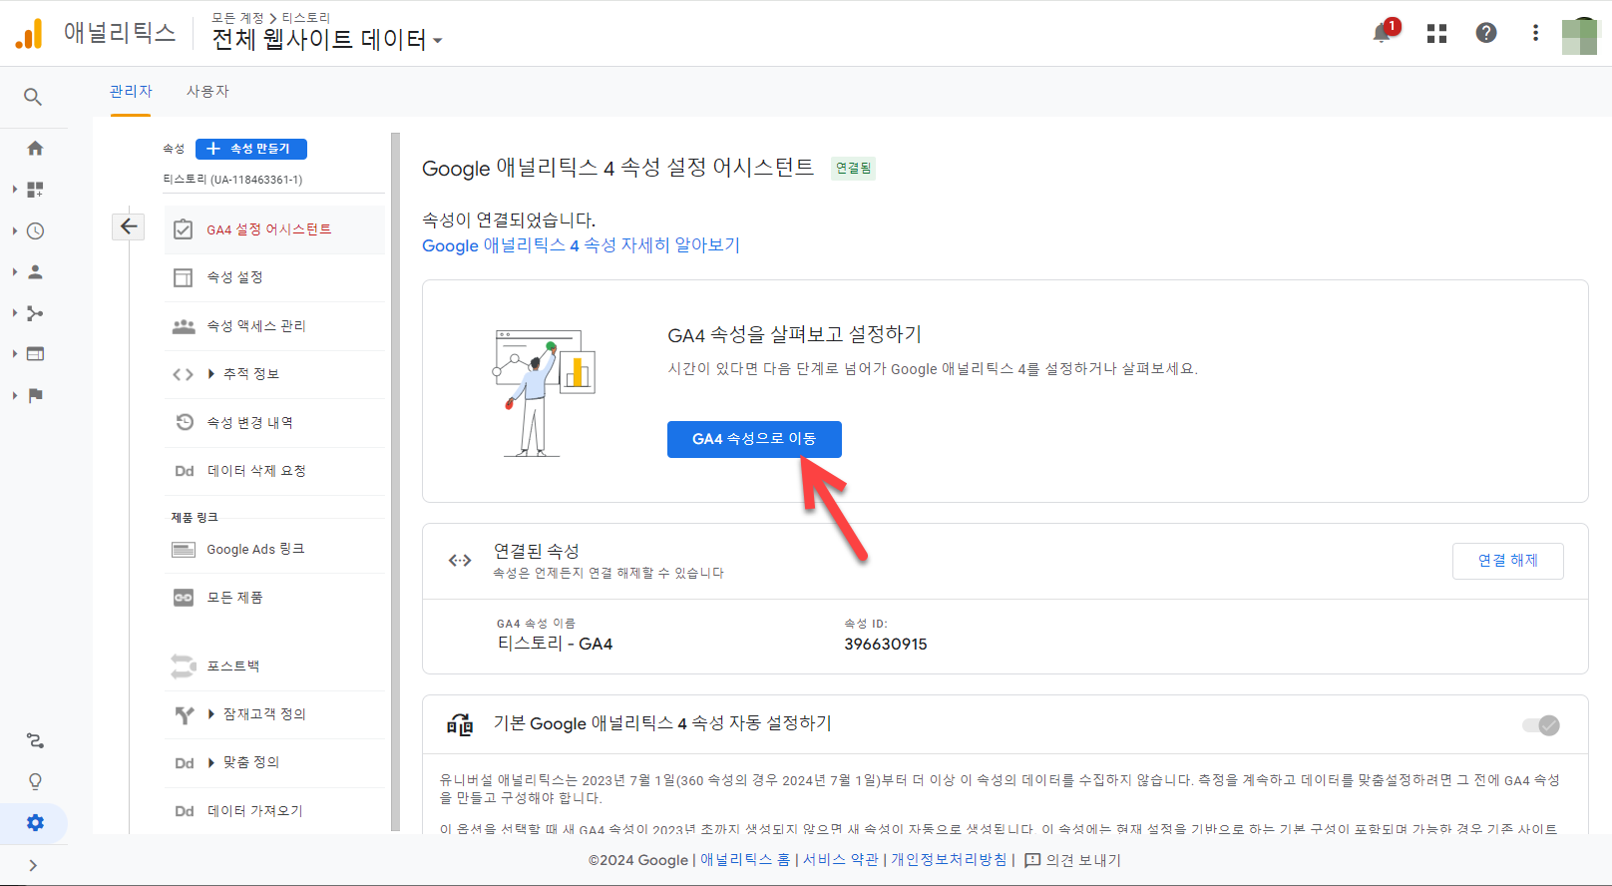
Task: Open the three-dot more options menu
Action: click(x=1535, y=33)
